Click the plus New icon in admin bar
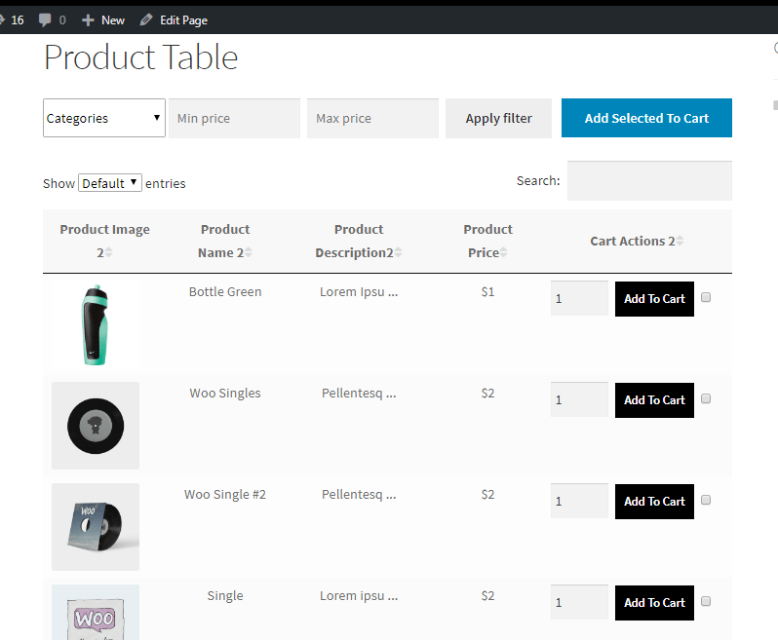 point(88,20)
